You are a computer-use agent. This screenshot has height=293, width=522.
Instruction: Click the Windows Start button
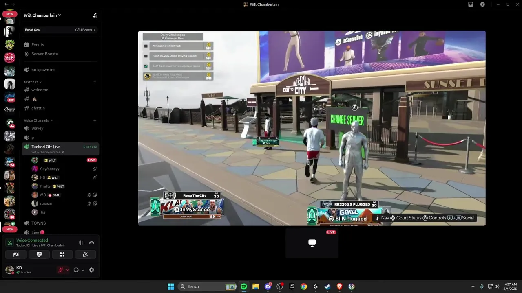(x=171, y=286)
